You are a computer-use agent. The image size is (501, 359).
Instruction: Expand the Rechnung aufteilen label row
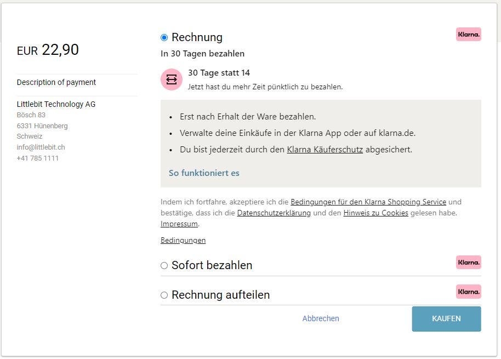(x=321, y=294)
